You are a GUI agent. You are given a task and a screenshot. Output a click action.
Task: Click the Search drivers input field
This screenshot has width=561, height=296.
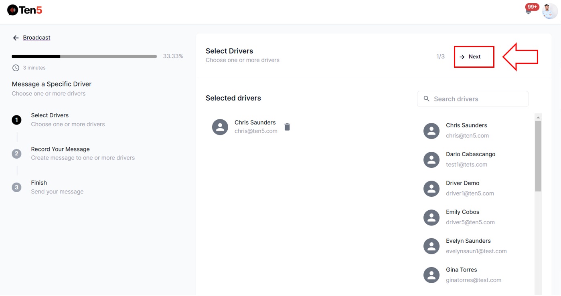[477, 99]
